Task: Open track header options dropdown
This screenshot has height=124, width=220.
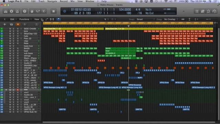Action: coord(36,24)
